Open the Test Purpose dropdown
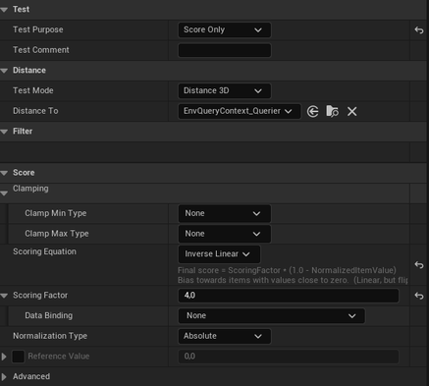429x386 pixels. click(x=225, y=29)
